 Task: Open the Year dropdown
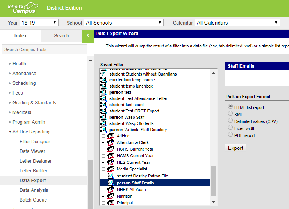pos(38,23)
